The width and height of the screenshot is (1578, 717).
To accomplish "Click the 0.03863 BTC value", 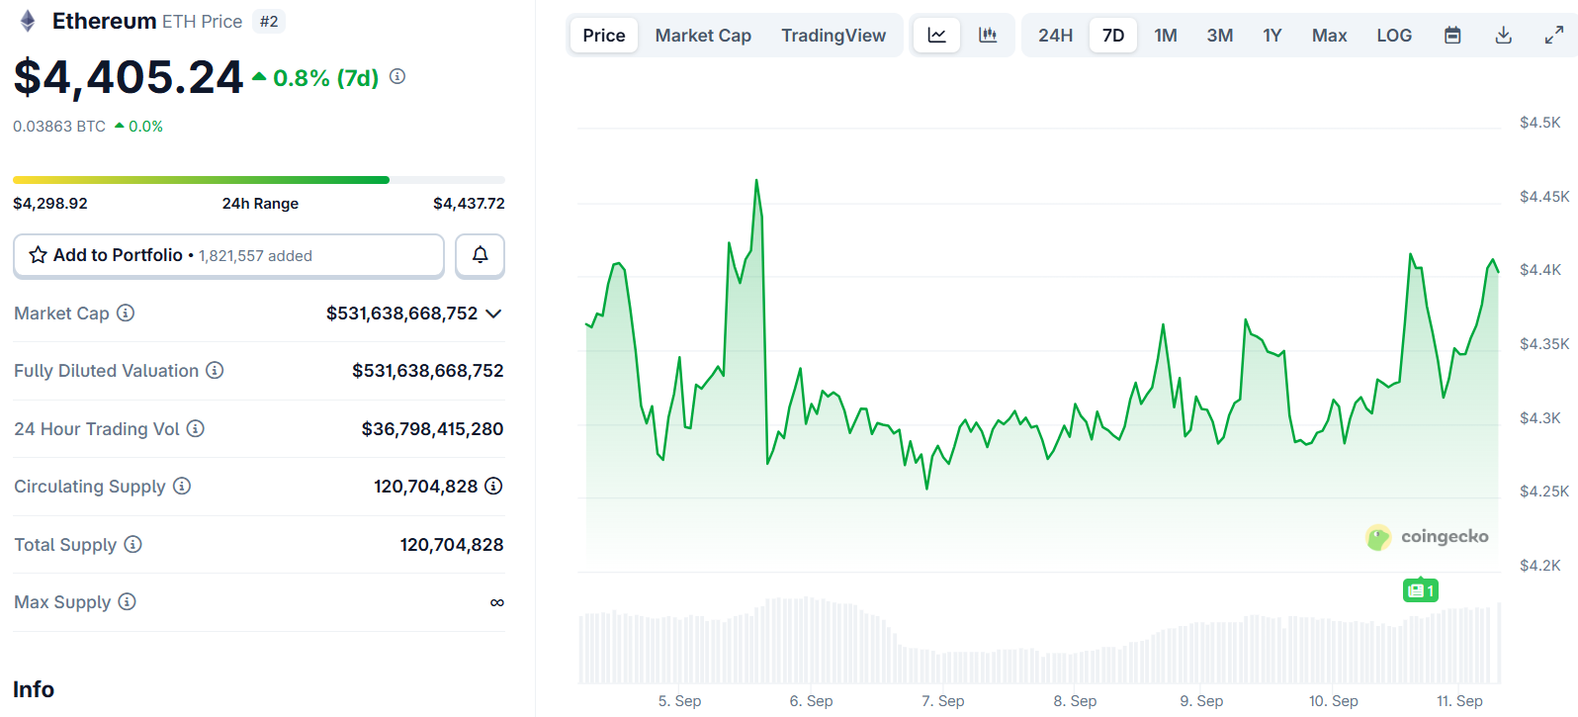I will coord(59,127).
